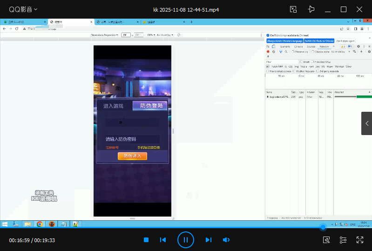The width and height of the screenshot is (372, 251).
Task: Mute the player volume
Action: coord(226,240)
